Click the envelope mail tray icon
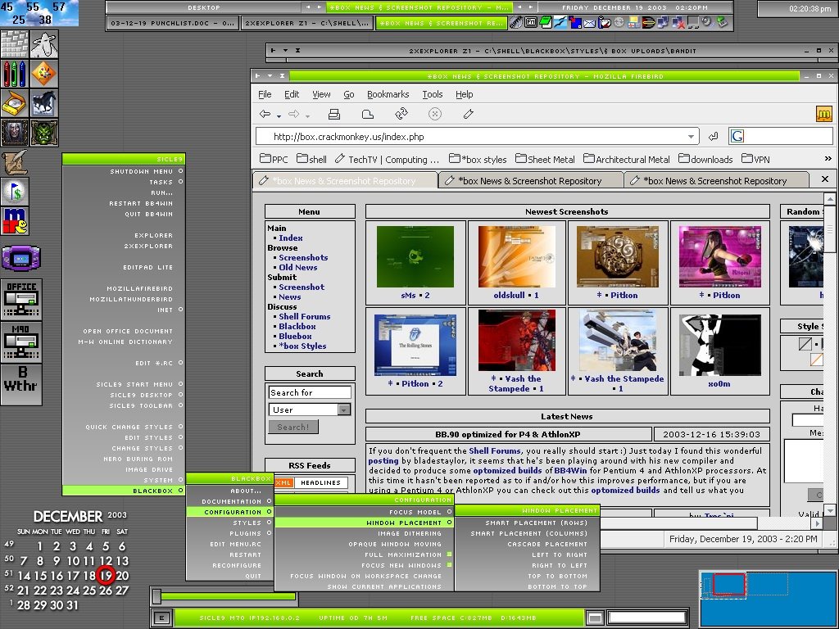The image size is (839, 629). coord(589,23)
